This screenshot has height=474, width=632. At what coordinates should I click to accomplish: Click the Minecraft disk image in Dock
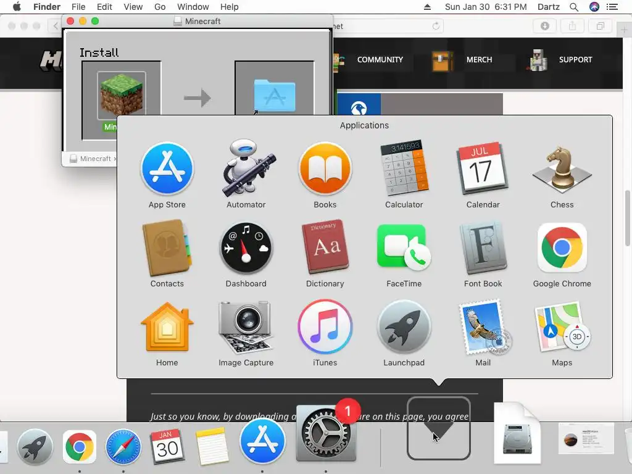click(x=518, y=433)
